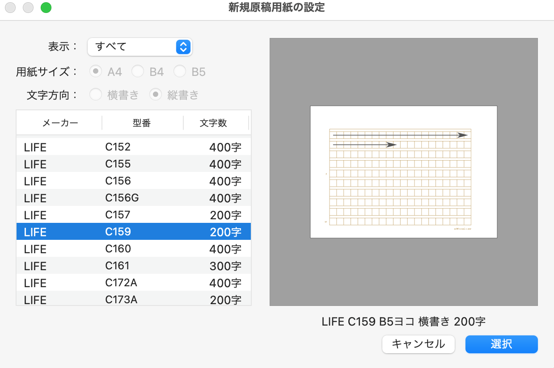Select the C161 300字 row

134,266
